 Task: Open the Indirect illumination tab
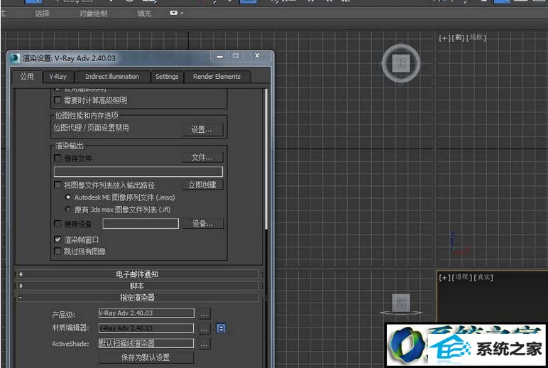coord(113,77)
